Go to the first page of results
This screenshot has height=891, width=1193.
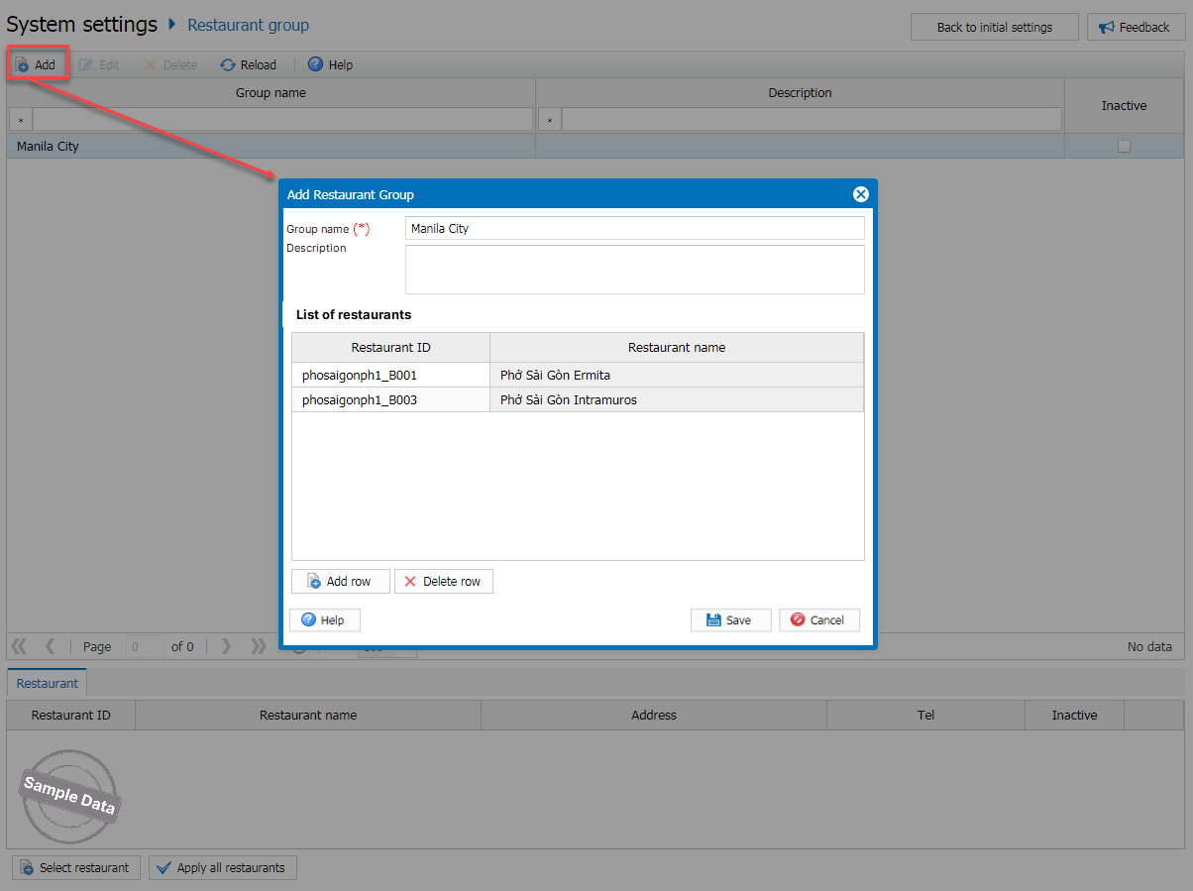tap(19, 646)
